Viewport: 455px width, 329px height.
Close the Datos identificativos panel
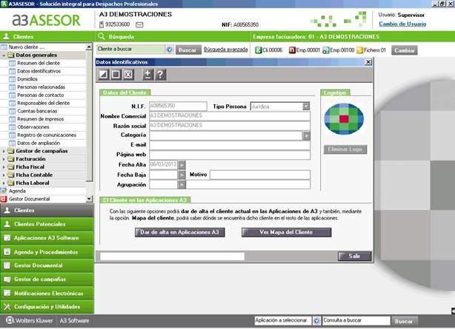[x=368, y=62]
